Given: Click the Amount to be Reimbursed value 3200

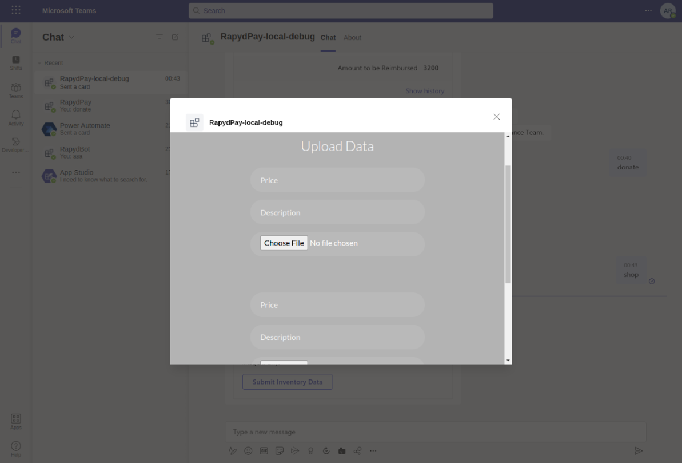Looking at the screenshot, I should click(431, 68).
